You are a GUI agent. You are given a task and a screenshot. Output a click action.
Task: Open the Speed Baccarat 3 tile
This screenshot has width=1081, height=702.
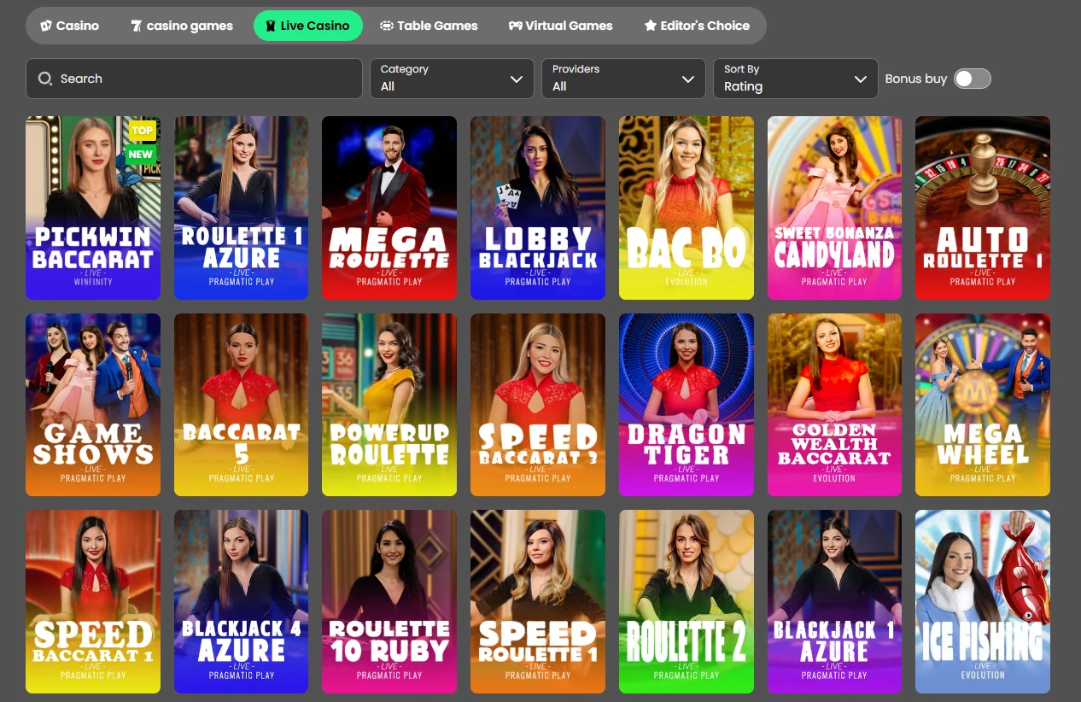point(538,405)
